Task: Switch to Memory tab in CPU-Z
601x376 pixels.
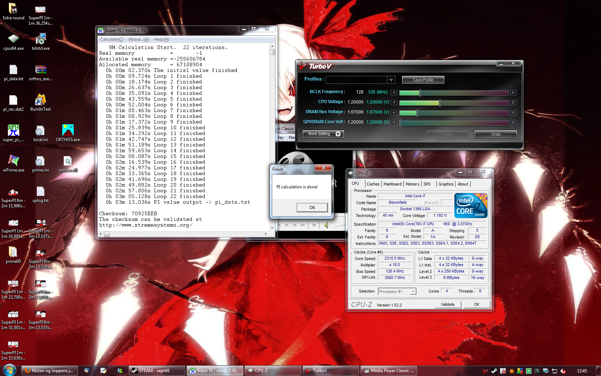Action: tap(412, 184)
